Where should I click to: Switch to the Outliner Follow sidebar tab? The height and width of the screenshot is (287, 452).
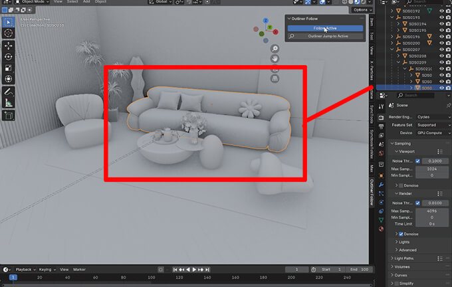(371, 187)
